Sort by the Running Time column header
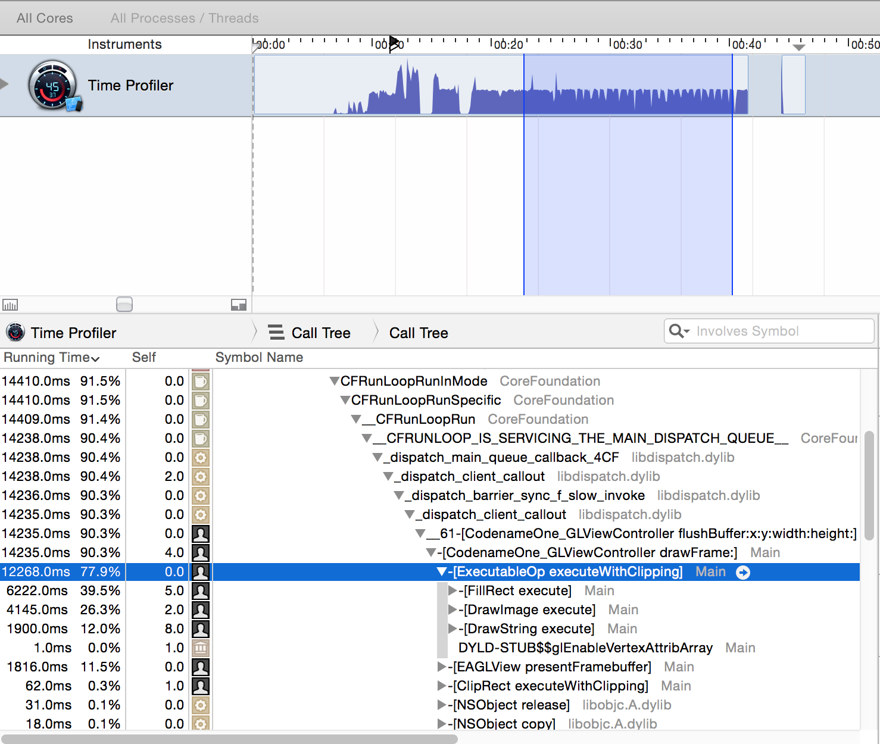This screenshot has height=744, width=880. tap(48, 358)
